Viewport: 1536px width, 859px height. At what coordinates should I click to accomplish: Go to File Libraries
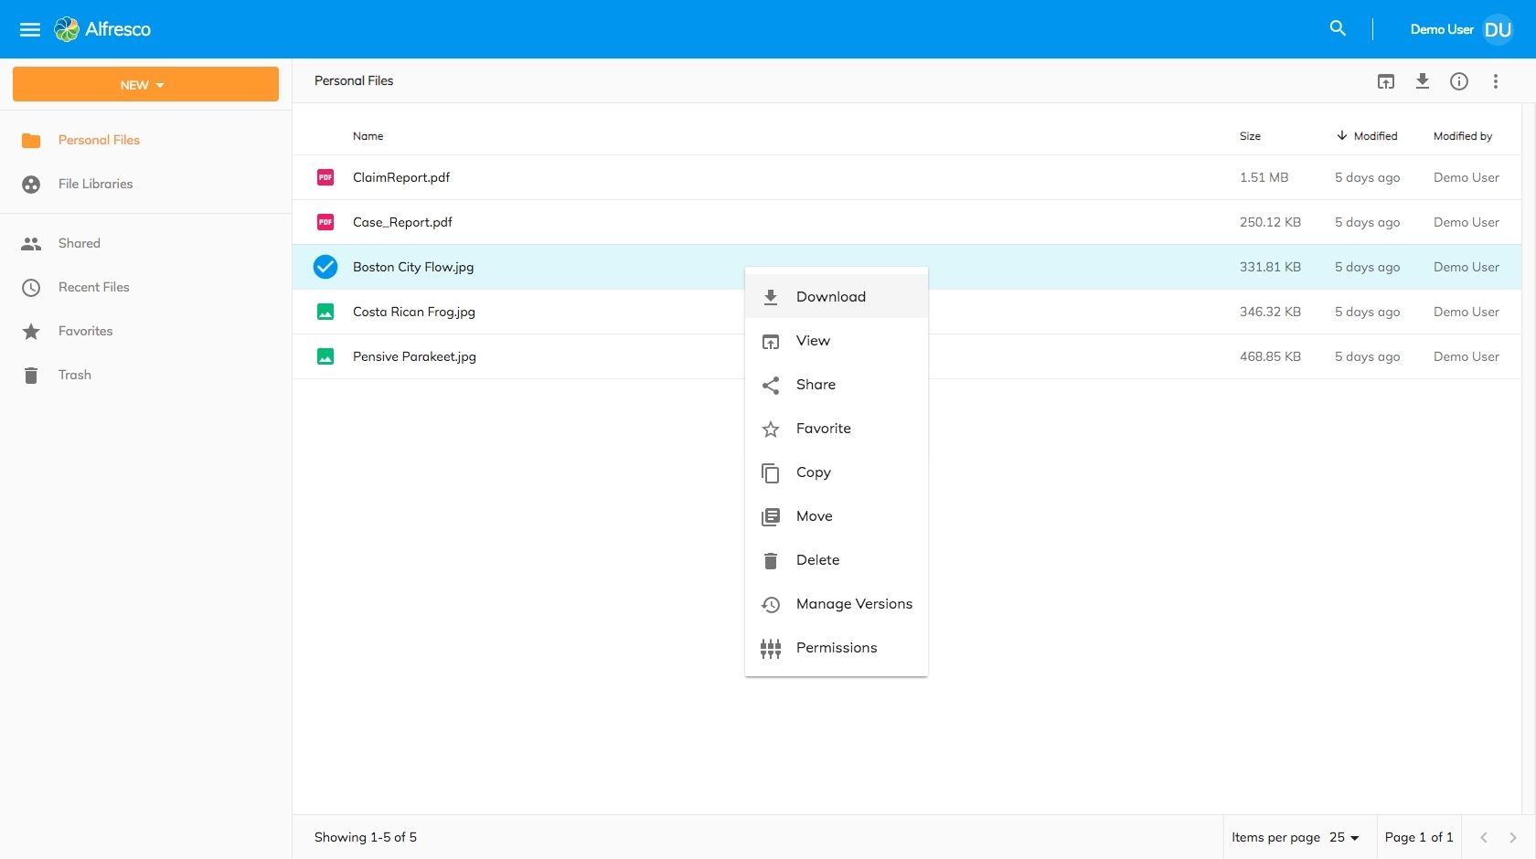pos(95,184)
